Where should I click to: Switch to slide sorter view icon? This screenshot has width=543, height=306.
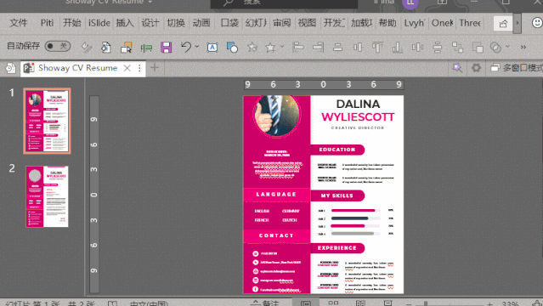pos(333,303)
